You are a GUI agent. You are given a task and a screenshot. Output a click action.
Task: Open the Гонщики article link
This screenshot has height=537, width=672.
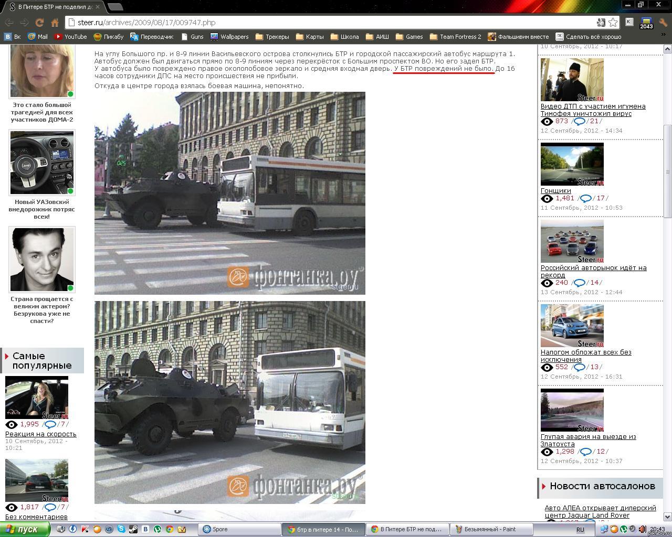coord(555,190)
